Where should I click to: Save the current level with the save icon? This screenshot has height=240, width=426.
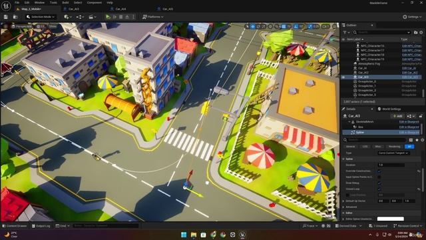pyautogui.click(x=6, y=17)
